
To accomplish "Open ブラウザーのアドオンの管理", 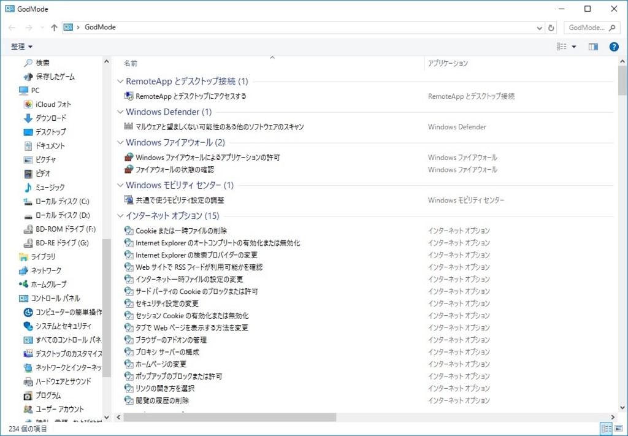I will click(x=171, y=340).
